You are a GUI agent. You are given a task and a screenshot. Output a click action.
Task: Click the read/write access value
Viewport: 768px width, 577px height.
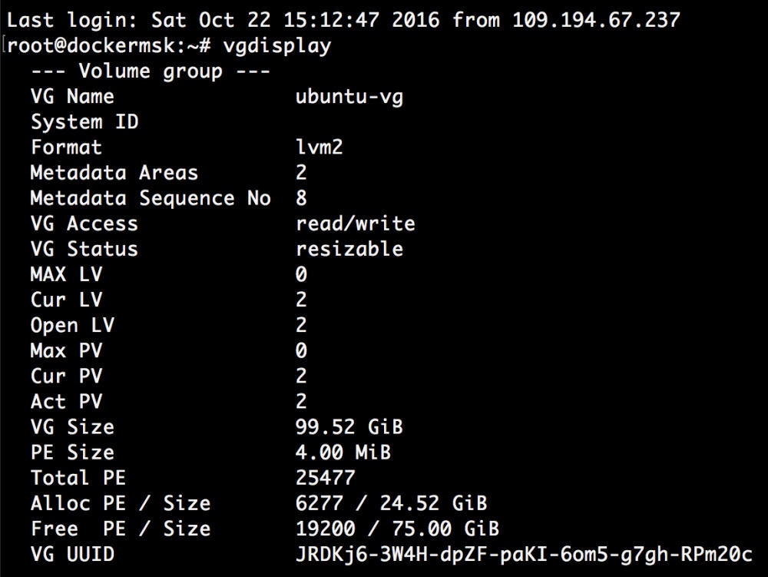[355, 224]
